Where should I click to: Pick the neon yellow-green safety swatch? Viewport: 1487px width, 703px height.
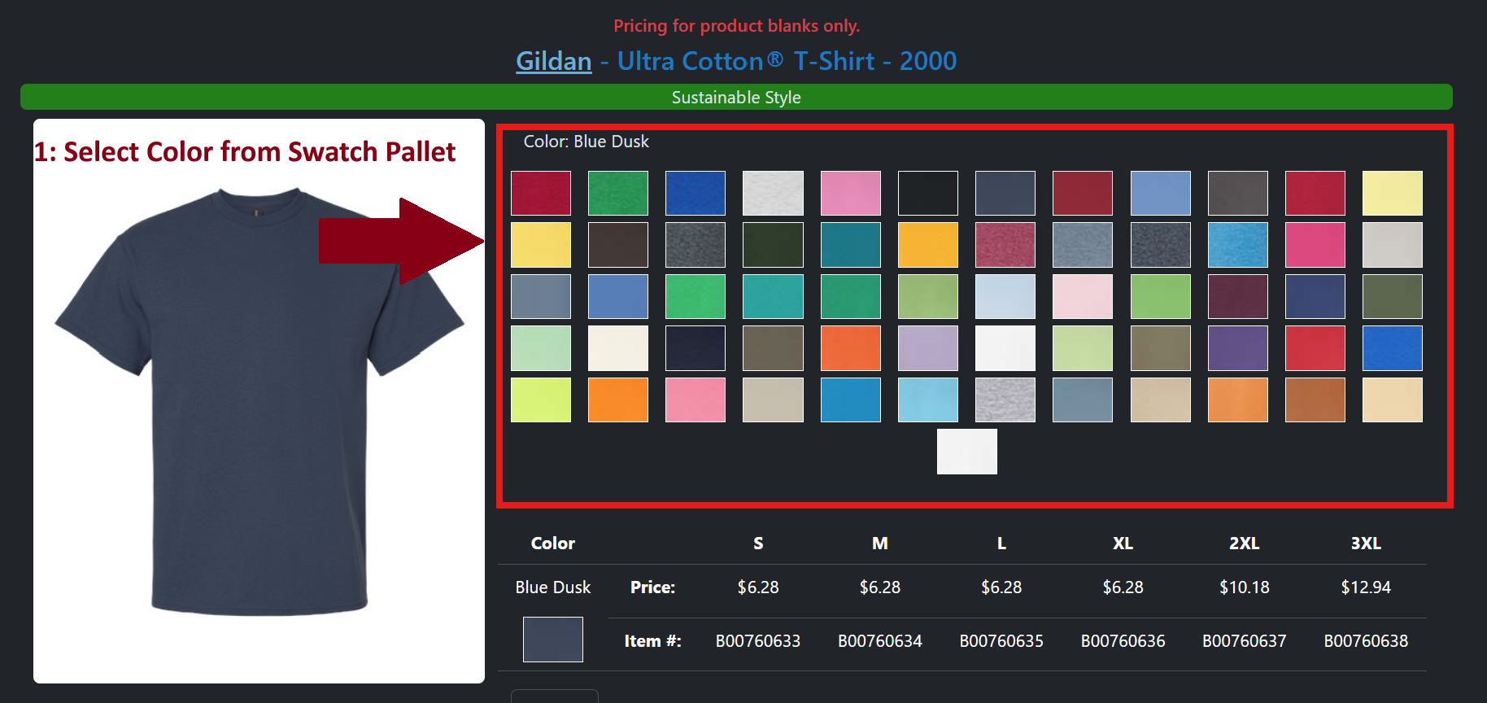point(541,400)
